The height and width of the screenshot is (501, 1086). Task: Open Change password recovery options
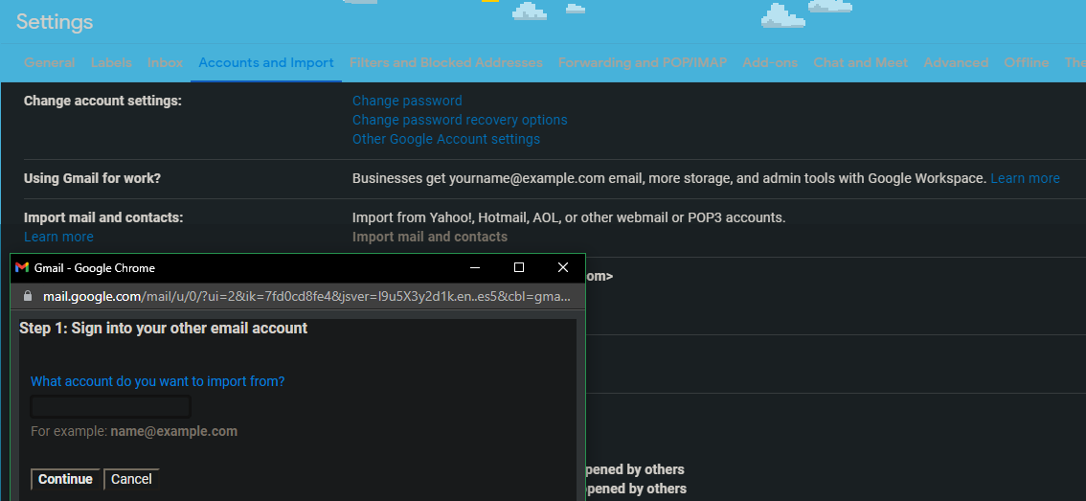pyautogui.click(x=460, y=120)
